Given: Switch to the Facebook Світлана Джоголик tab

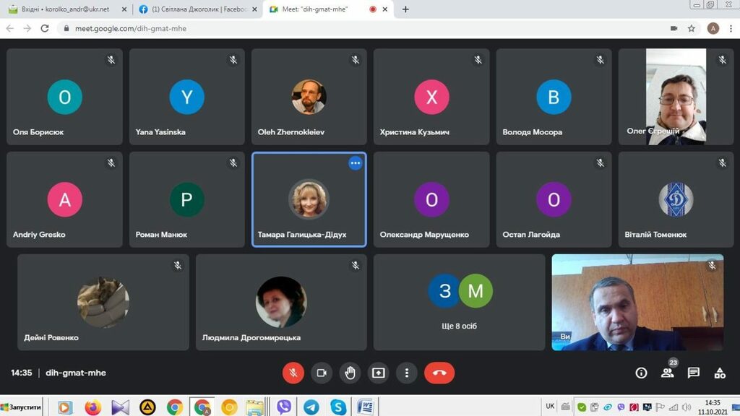Looking at the screenshot, I should [x=194, y=9].
